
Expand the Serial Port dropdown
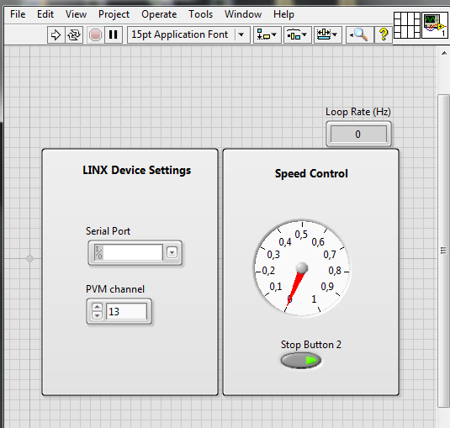tap(172, 252)
